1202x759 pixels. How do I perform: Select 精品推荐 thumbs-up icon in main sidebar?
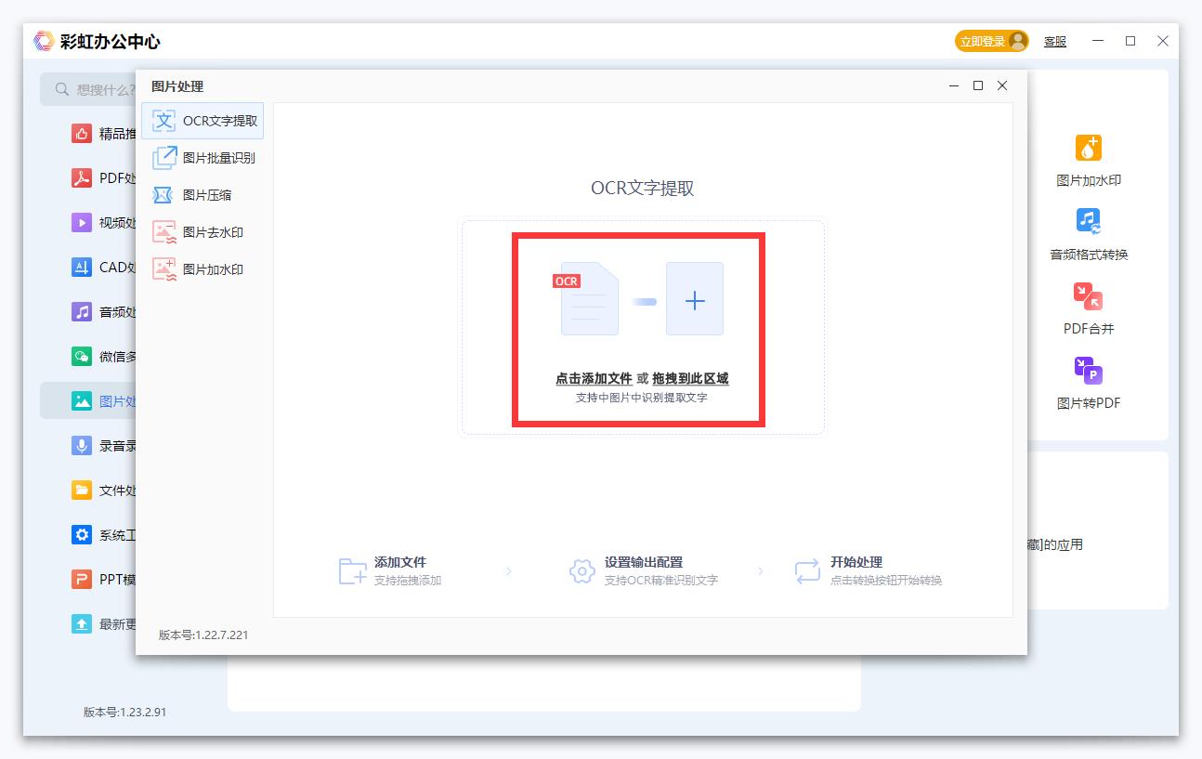pyautogui.click(x=82, y=133)
